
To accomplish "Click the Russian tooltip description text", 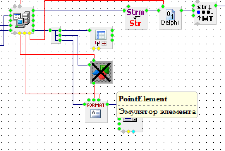I will click(x=157, y=112).
